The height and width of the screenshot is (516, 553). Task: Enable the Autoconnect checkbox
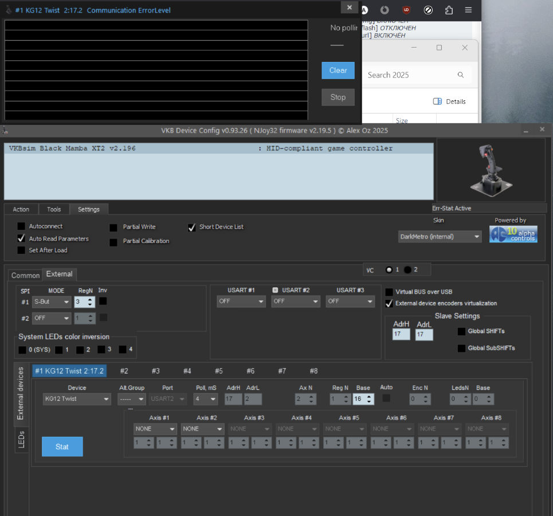(x=21, y=226)
